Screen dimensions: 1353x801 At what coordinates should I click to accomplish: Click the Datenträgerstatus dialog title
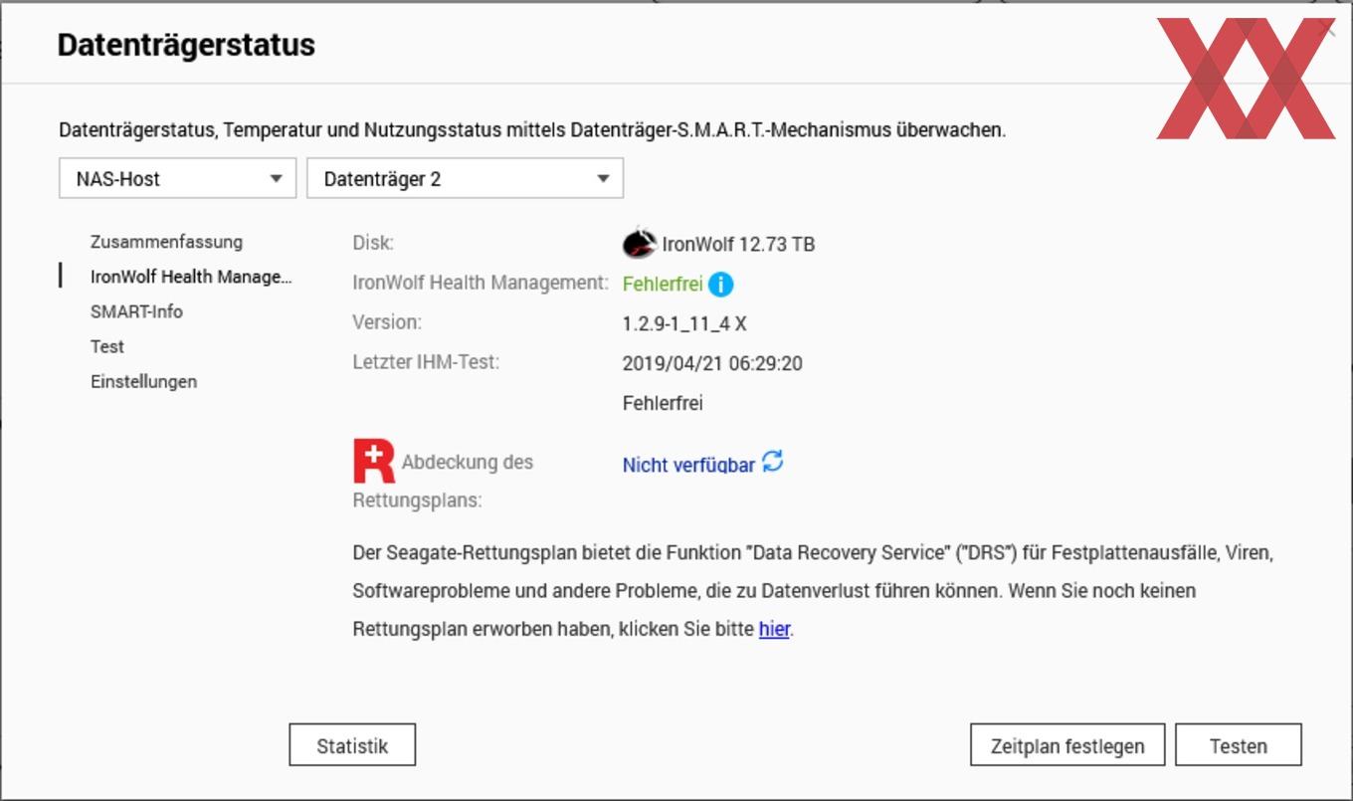(x=186, y=45)
